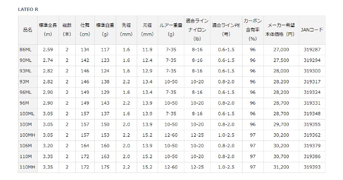Click the 93M row name
The height and width of the screenshot is (180, 343).
point(24,81)
